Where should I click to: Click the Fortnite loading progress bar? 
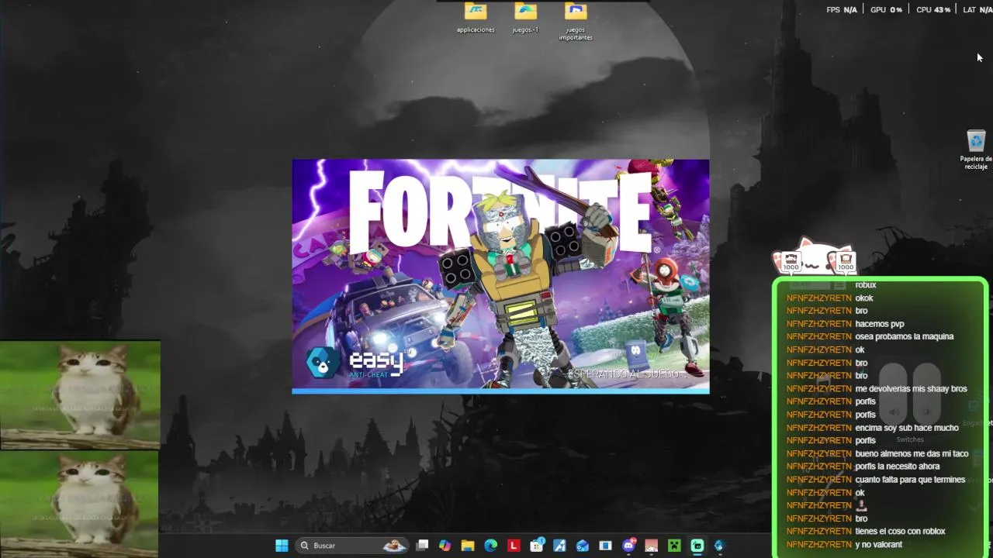(x=500, y=391)
